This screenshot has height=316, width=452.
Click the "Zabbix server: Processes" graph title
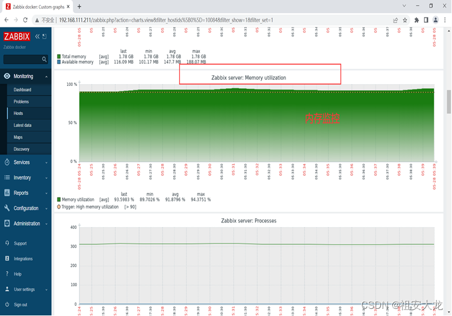[248, 221]
